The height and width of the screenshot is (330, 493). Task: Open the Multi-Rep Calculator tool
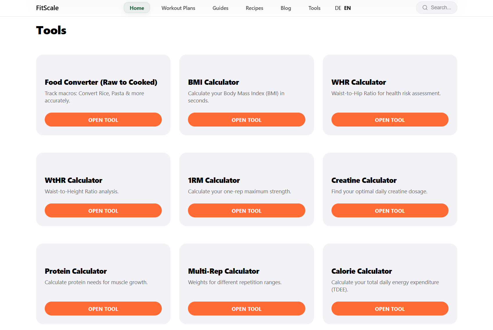coord(246,309)
